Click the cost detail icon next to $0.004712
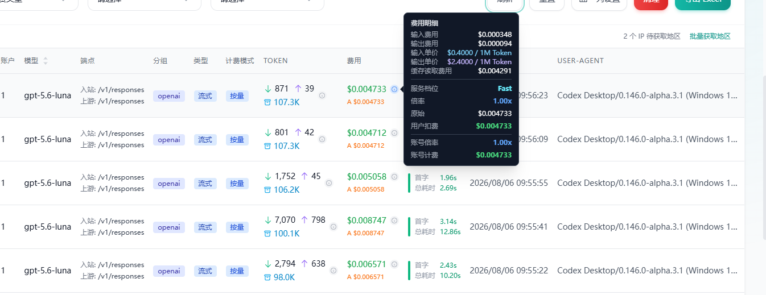 394,133
